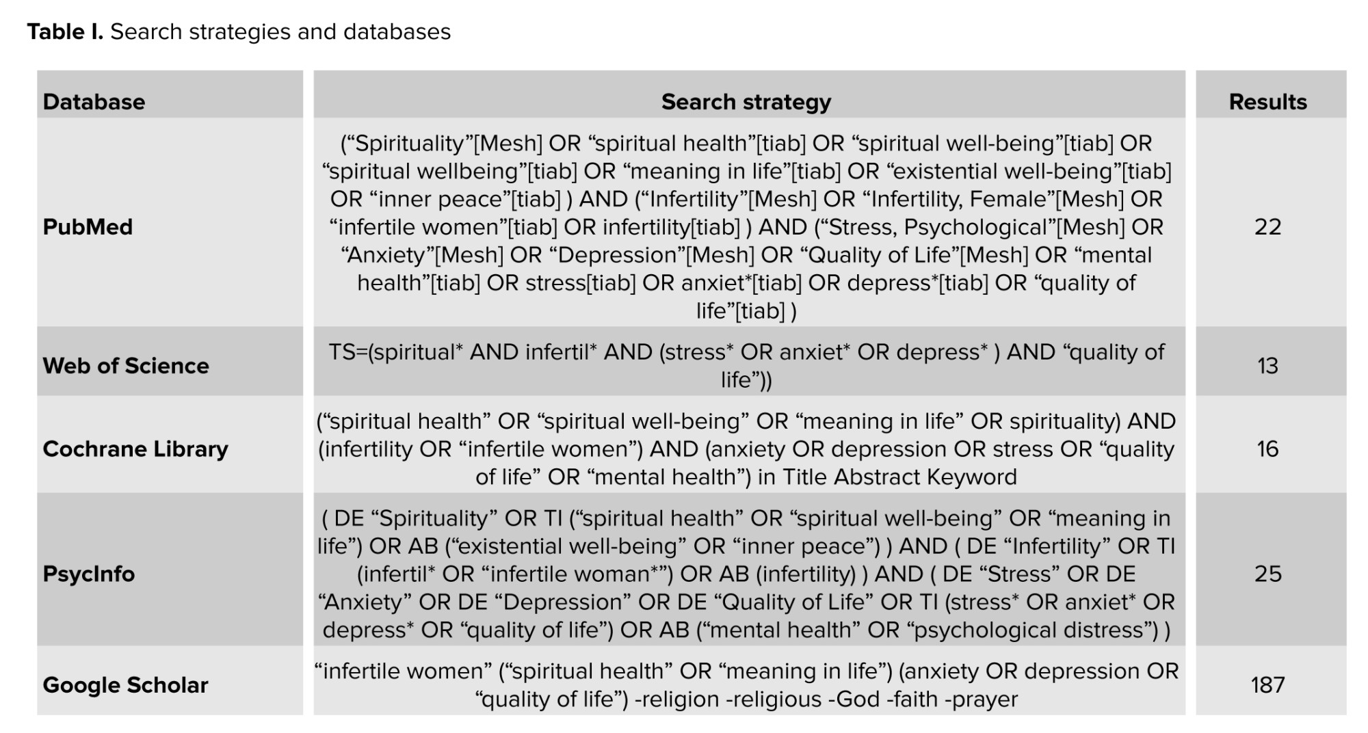Screen dimensions: 1368x733
Task: Click the Database column header
Action: click(x=94, y=102)
